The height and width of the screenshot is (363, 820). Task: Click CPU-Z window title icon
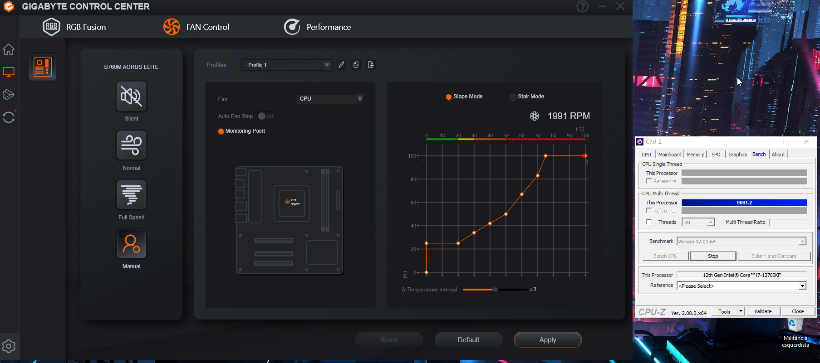640,142
